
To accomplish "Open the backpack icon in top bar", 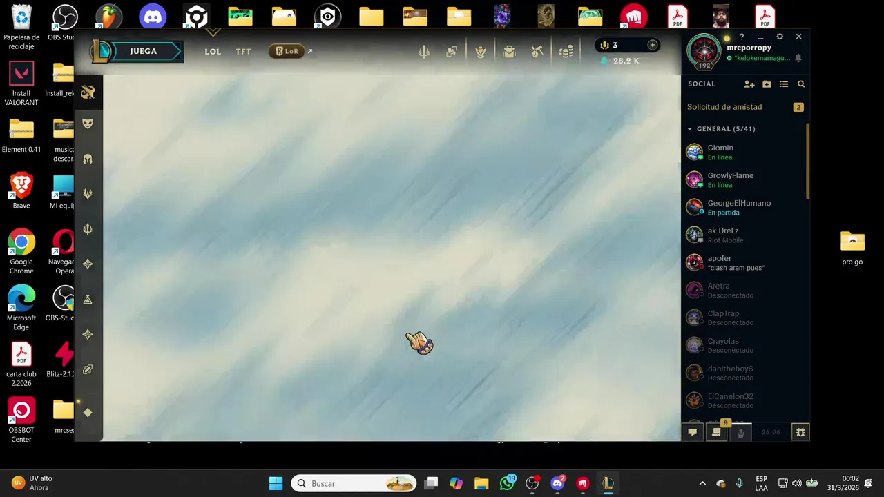I will [509, 52].
